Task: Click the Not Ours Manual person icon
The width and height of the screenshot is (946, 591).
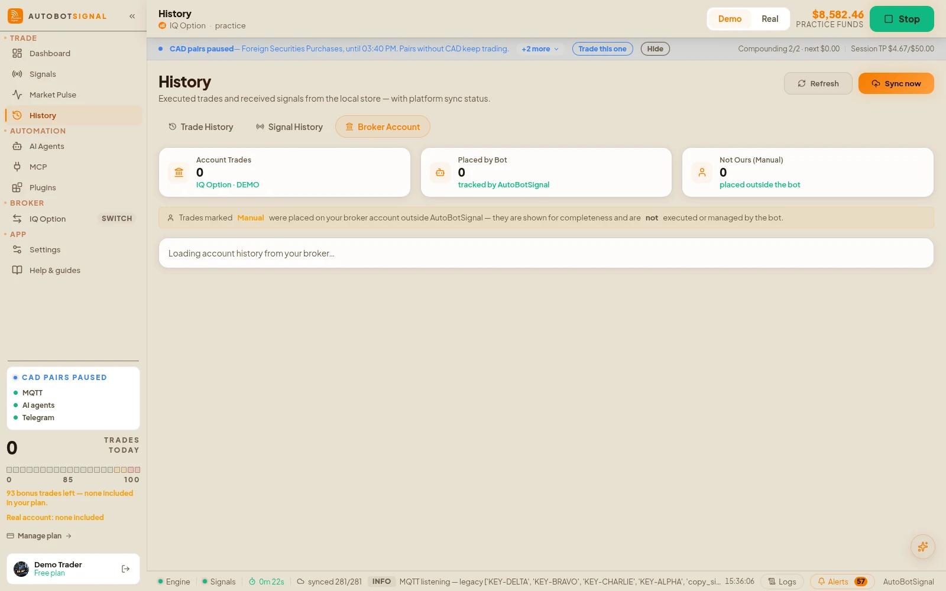Action: click(x=702, y=173)
